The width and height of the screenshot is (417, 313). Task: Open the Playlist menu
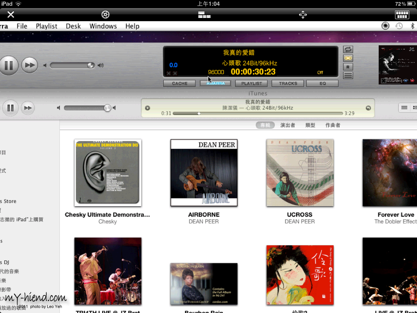(x=46, y=26)
